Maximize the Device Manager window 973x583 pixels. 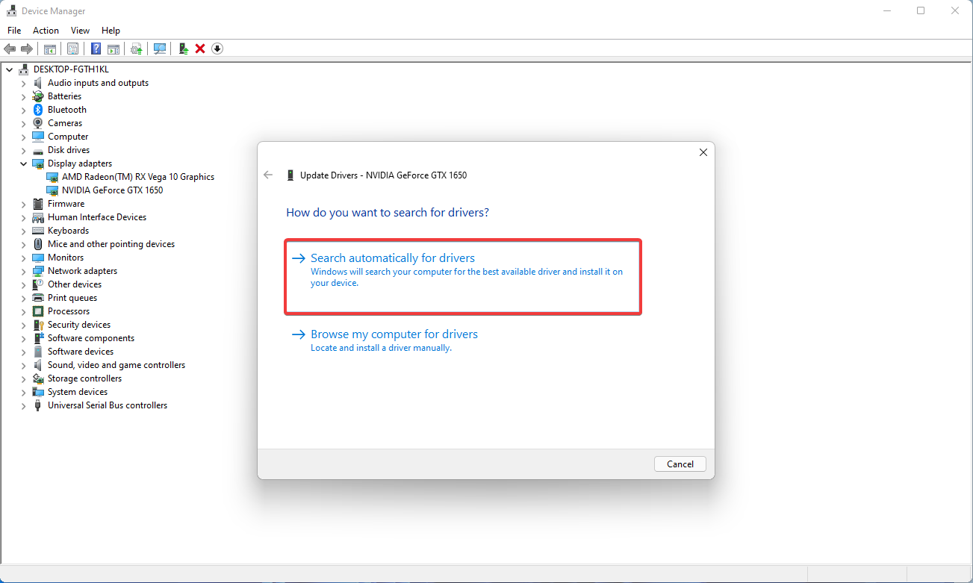click(x=921, y=10)
